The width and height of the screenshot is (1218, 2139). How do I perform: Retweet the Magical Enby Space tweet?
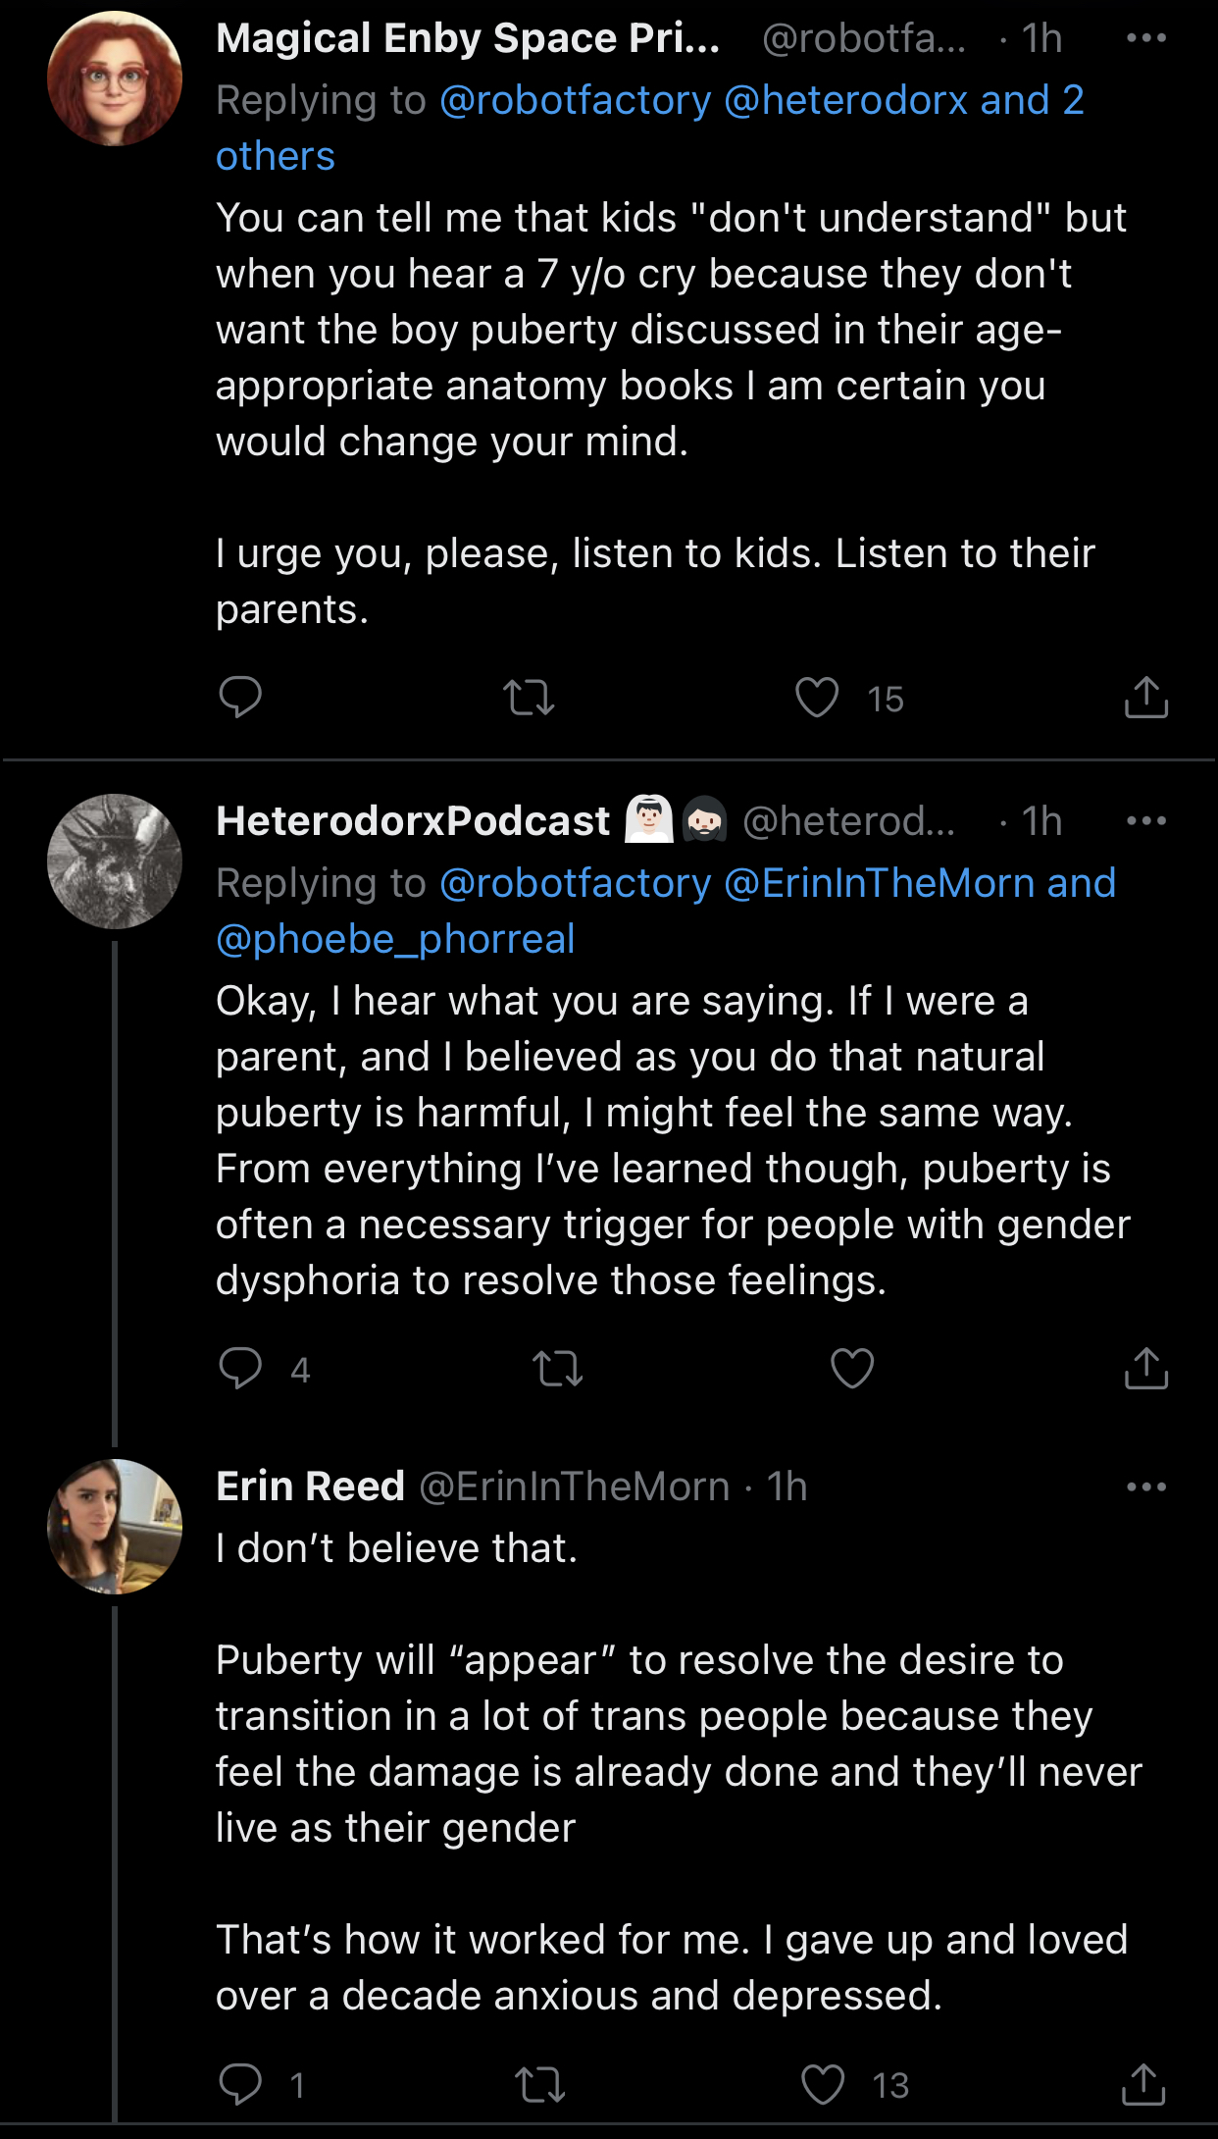pos(529,699)
